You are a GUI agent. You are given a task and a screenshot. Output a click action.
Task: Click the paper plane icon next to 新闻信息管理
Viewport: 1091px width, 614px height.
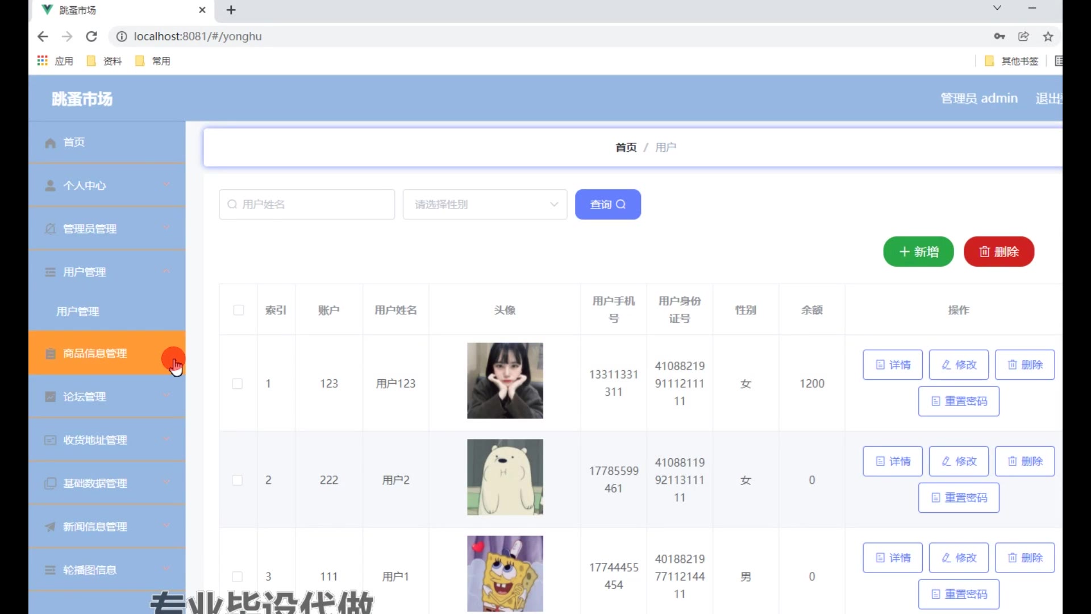(51, 527)
